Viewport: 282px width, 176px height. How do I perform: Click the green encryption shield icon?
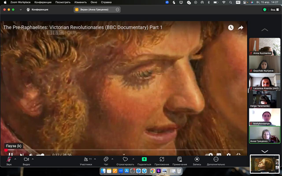coord(264,9)
